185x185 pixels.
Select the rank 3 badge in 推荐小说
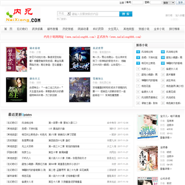point(138,63)
